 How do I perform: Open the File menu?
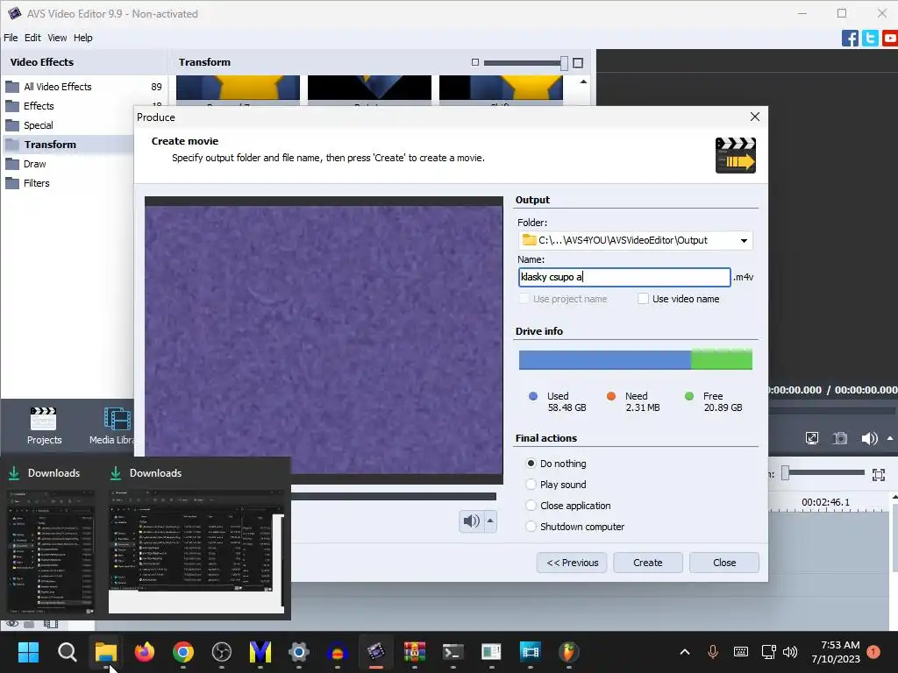click(x=11, y=38)
